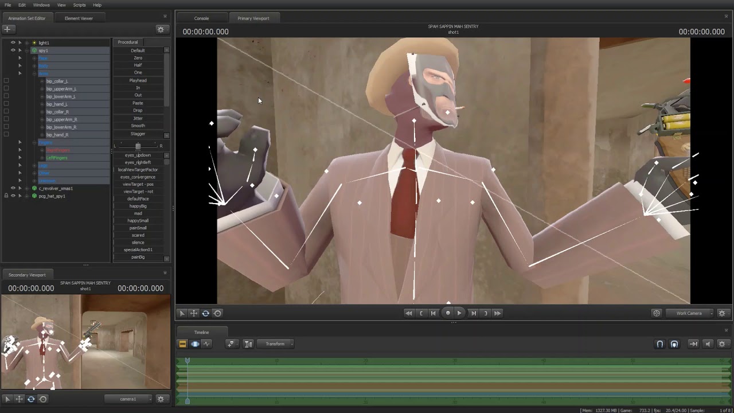Select the screen tool in Secondary Viewport
The image size is (734, 413).
[43, 399]
